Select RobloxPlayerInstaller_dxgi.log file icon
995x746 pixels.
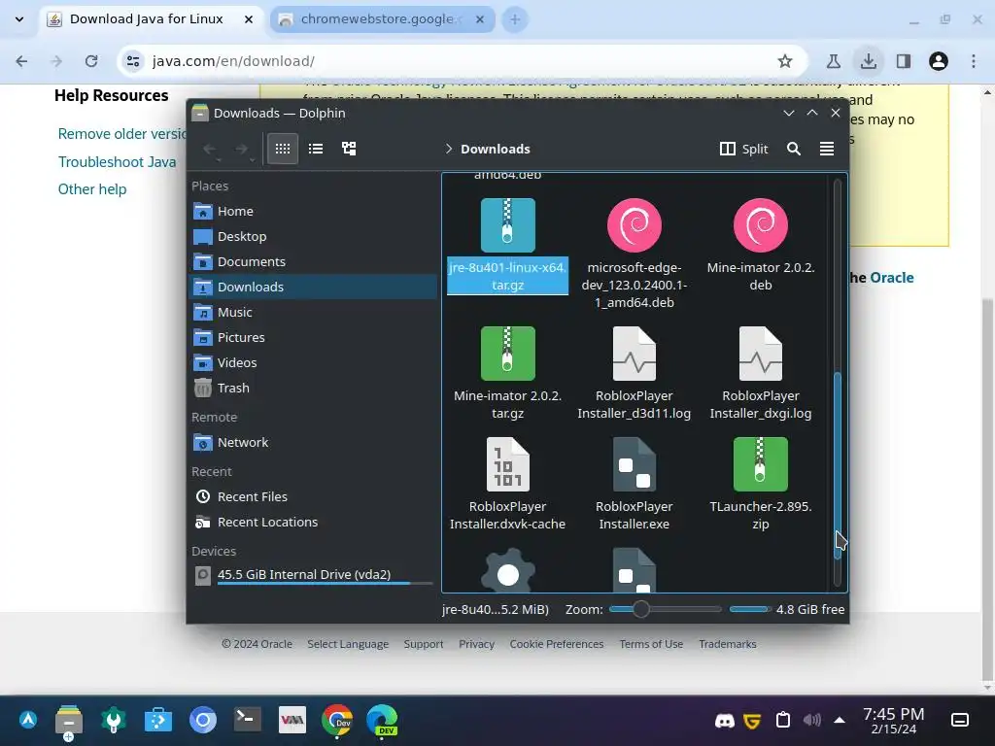click(x=760, y=354)
